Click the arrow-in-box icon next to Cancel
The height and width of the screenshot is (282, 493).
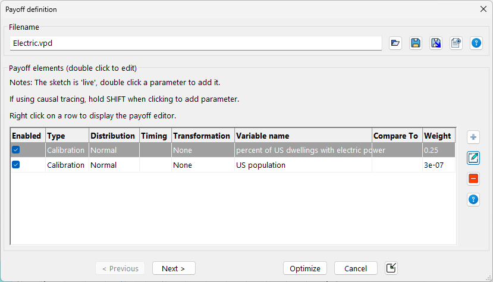(391, 268)
